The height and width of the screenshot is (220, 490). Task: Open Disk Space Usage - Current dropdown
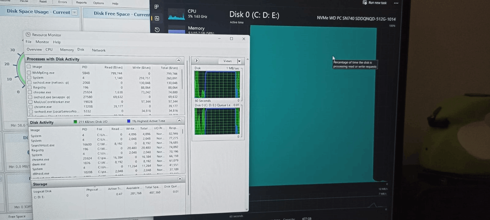tap(74, 13)
